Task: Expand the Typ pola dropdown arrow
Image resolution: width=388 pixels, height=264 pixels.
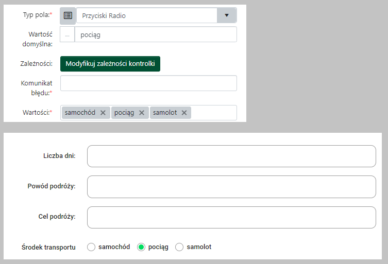Action: click(226, 15)
